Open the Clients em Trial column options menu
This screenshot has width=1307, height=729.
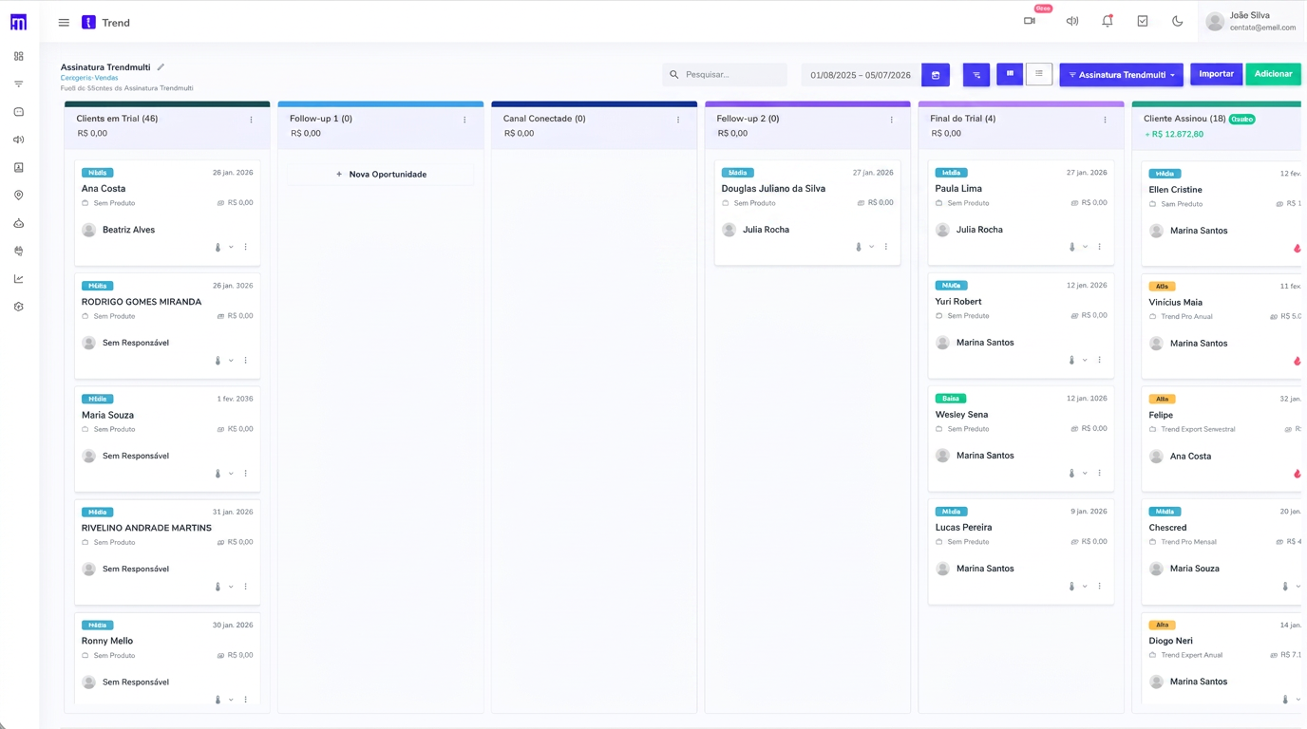click(x=252, y=120)
